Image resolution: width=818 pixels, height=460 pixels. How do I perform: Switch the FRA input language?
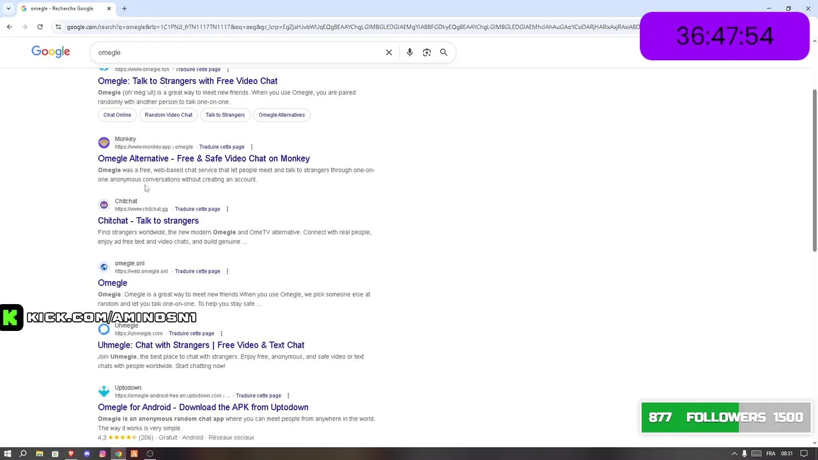click(771, 454)
